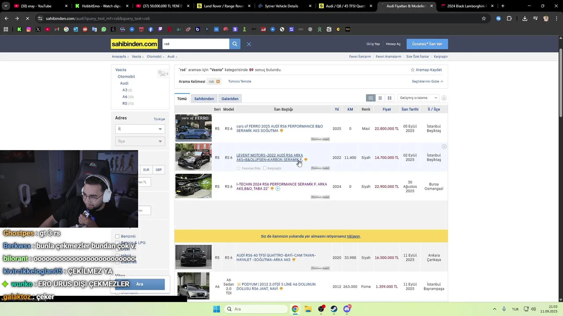Click the Ücretsiz İlan Ver button
Image resolution: width=563 pixels, height=316 pixels.
point(428,44)
